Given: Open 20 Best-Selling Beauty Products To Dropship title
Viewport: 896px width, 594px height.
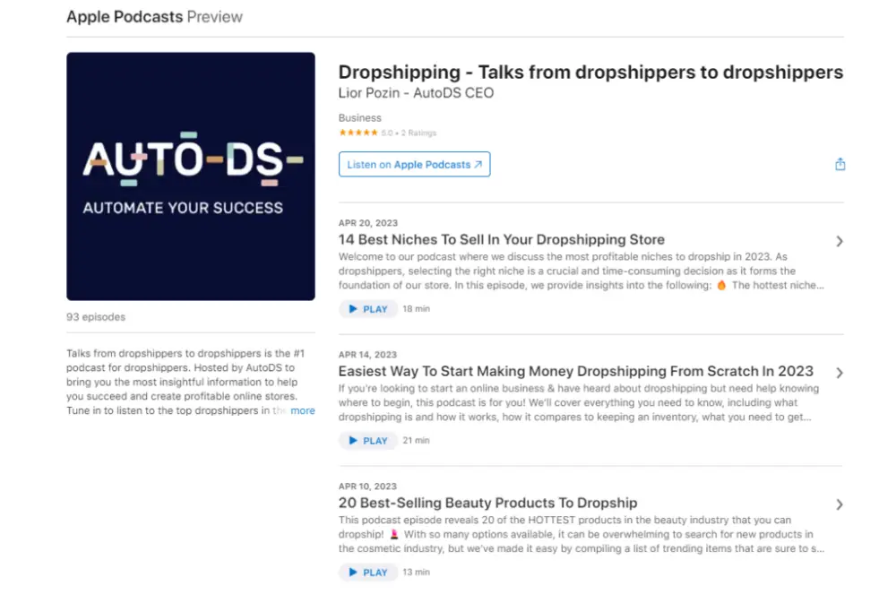Looking at the screenshot, I should tap(487, 503).
